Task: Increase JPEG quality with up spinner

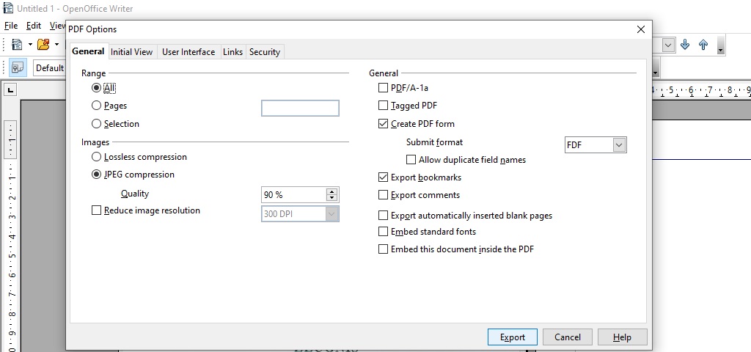Action: point(332,191)
